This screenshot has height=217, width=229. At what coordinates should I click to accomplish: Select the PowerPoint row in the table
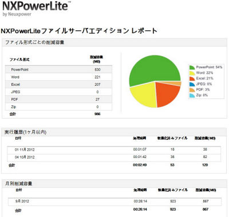point(58,69)
